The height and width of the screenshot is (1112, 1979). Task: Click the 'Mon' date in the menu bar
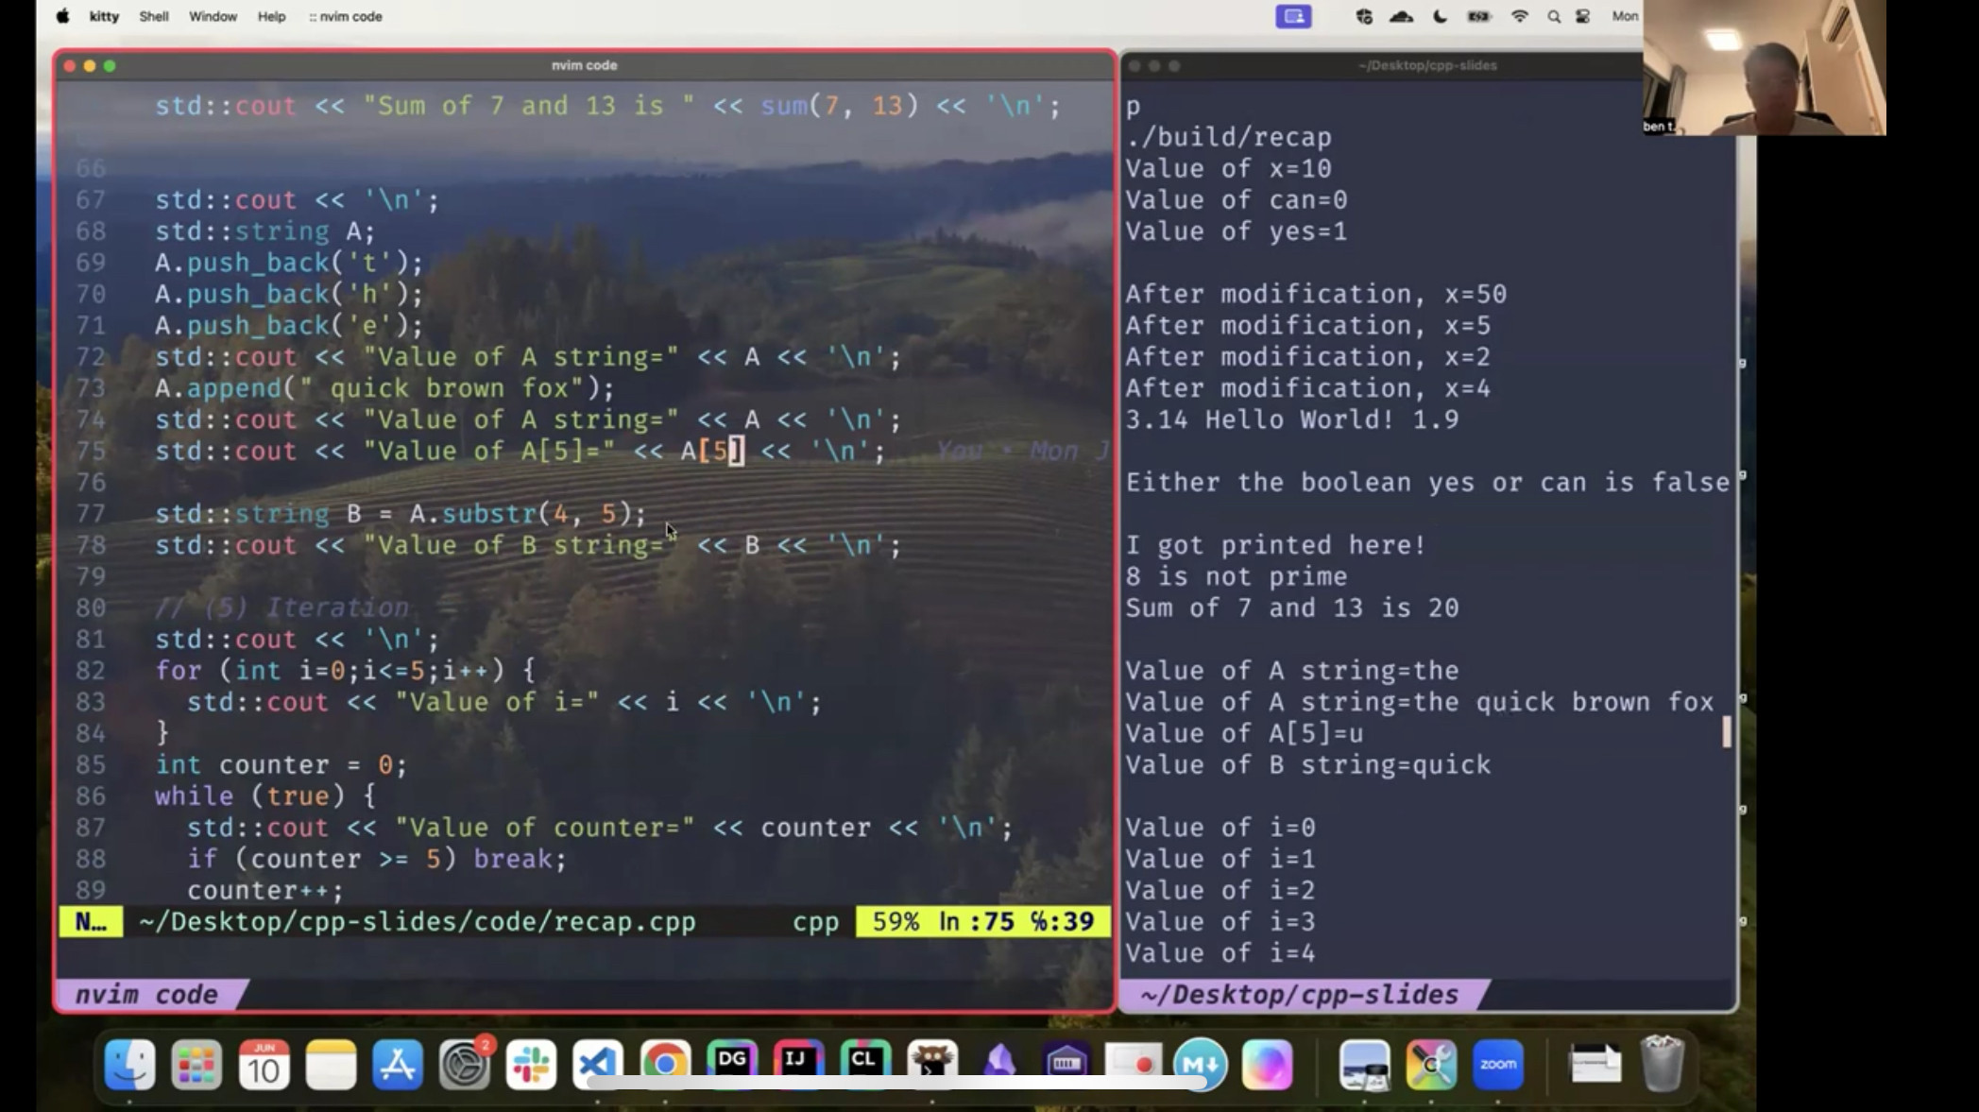click(1625, 16)
